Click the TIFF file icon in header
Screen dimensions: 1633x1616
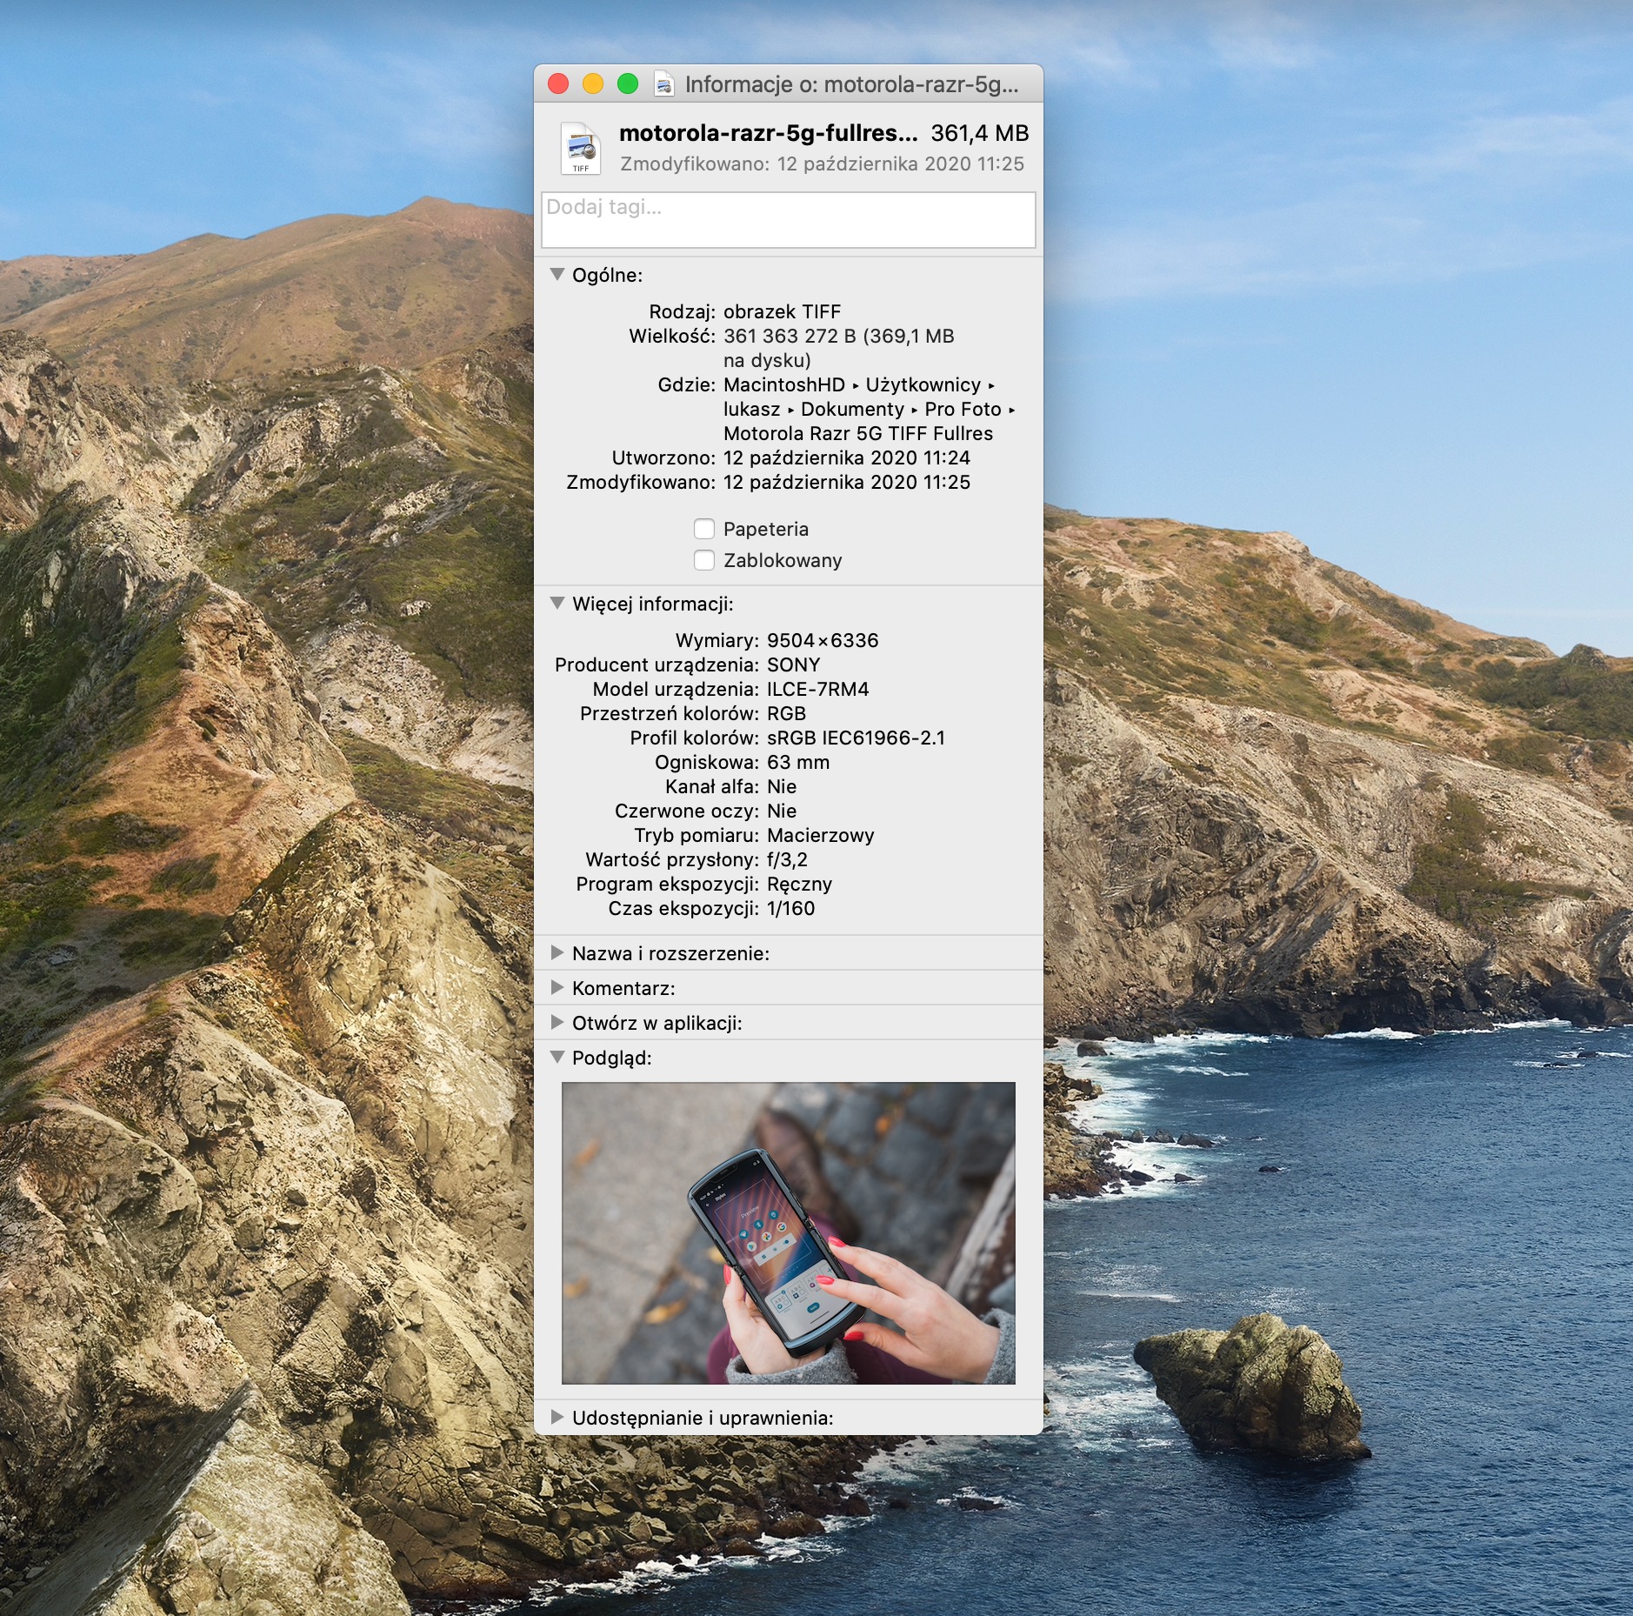coord(581,149)
